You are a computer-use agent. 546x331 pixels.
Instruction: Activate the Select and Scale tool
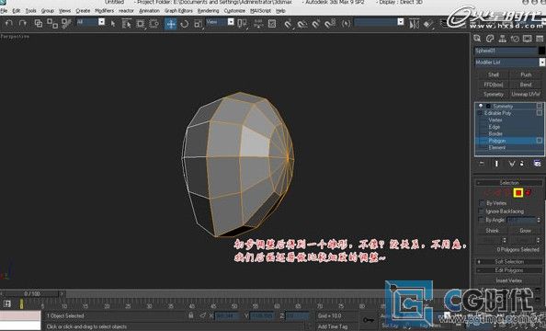tap(198, 23)
